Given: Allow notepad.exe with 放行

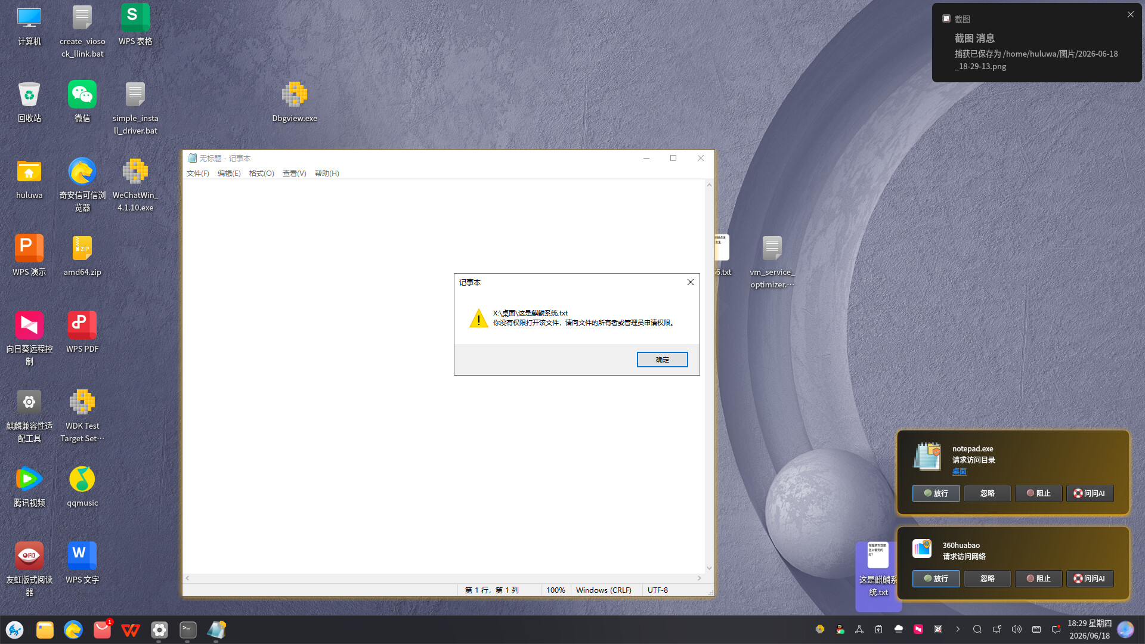Looking at the screenshot, I should [x=936, y=493].
